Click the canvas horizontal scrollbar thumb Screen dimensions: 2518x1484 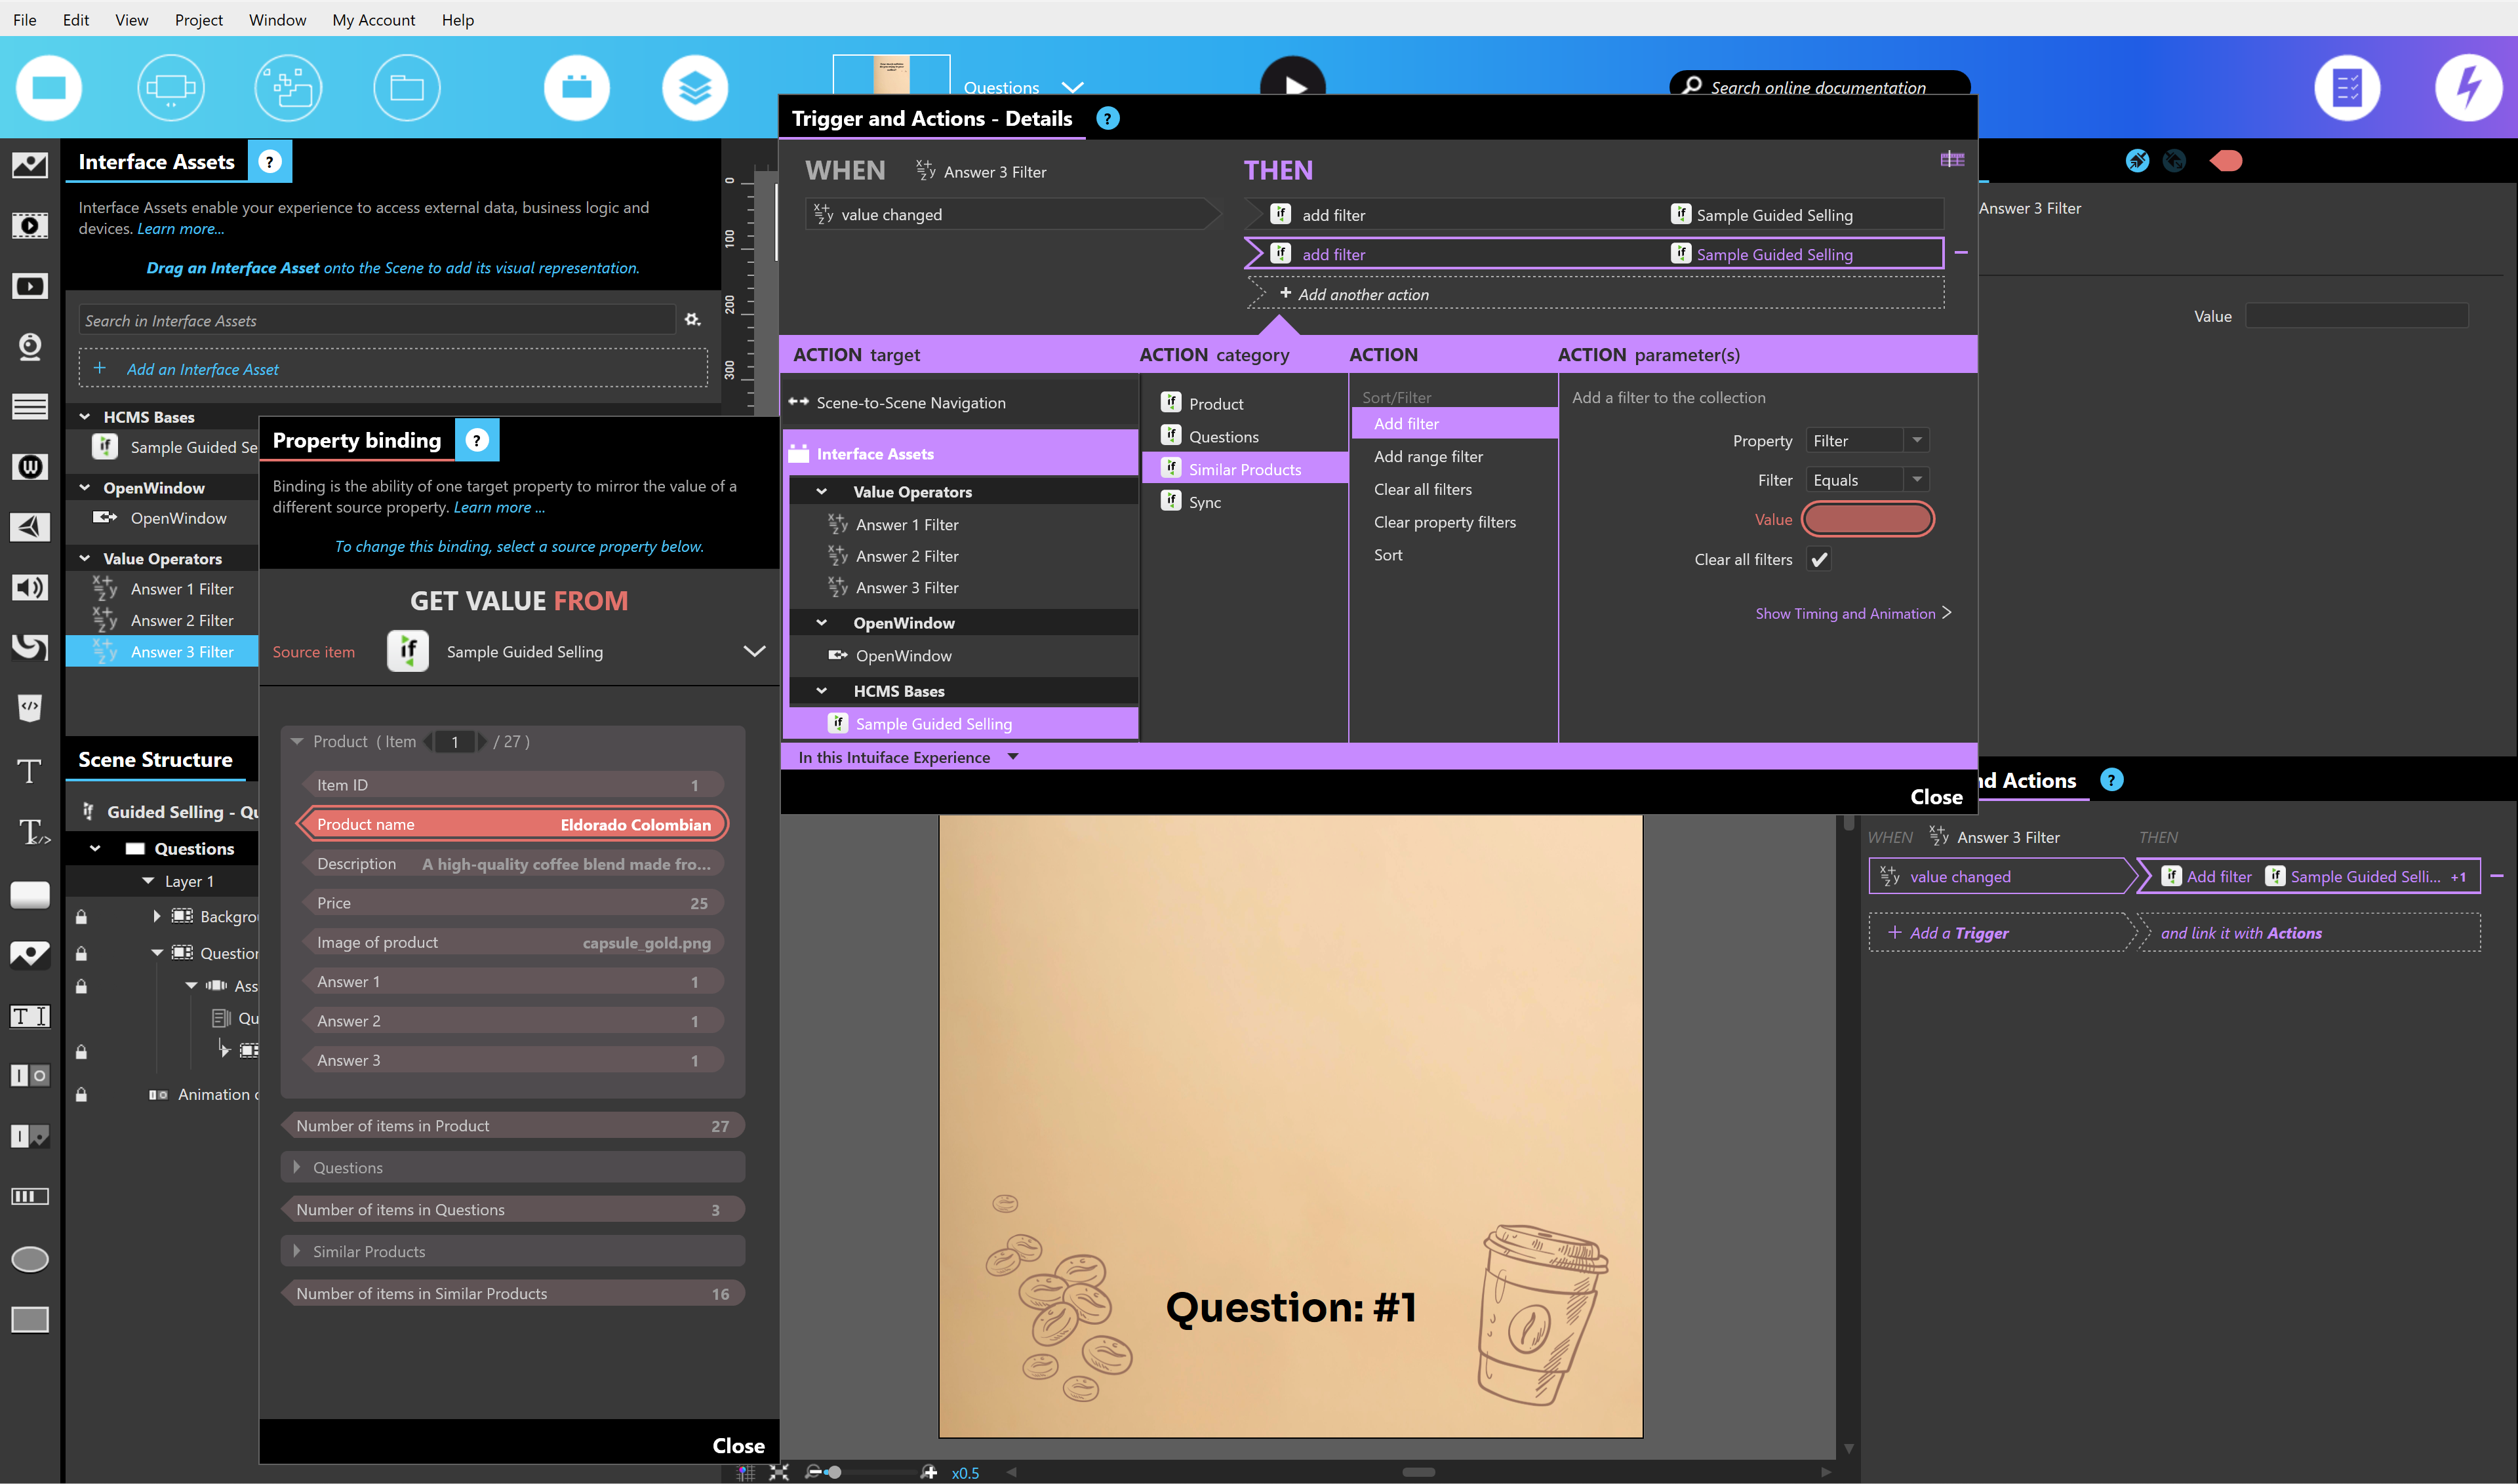coord(1418,1472)
